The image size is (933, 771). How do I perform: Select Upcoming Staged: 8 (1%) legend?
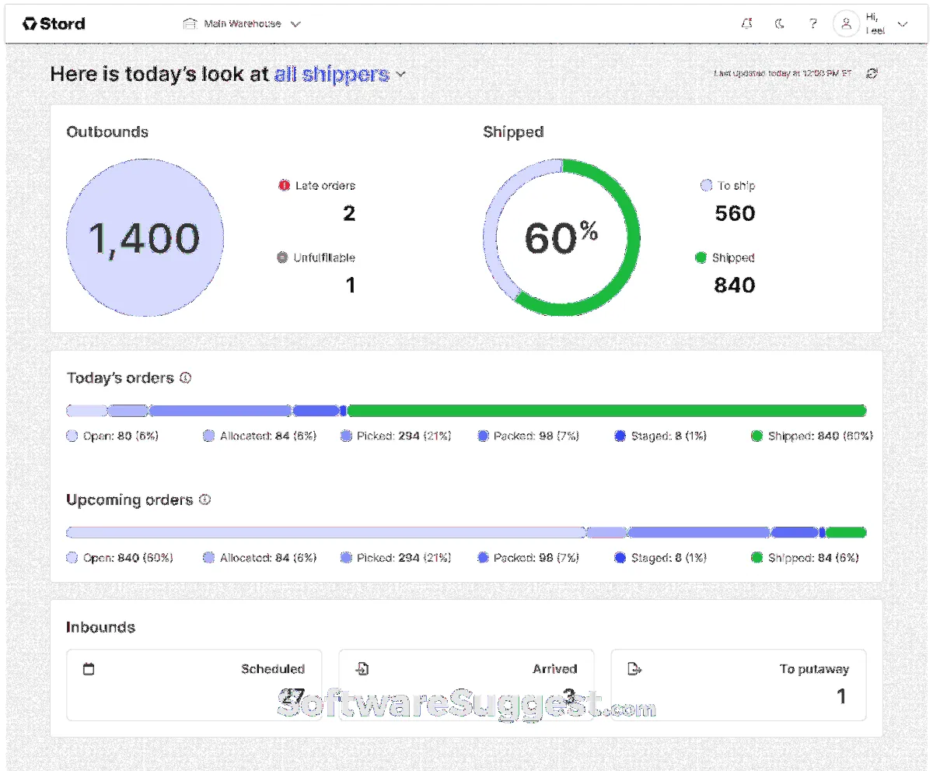coord(660,558)
